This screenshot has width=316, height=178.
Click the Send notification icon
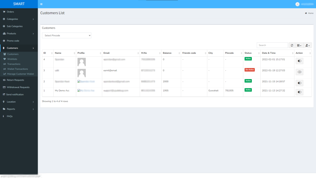[3, 94]
